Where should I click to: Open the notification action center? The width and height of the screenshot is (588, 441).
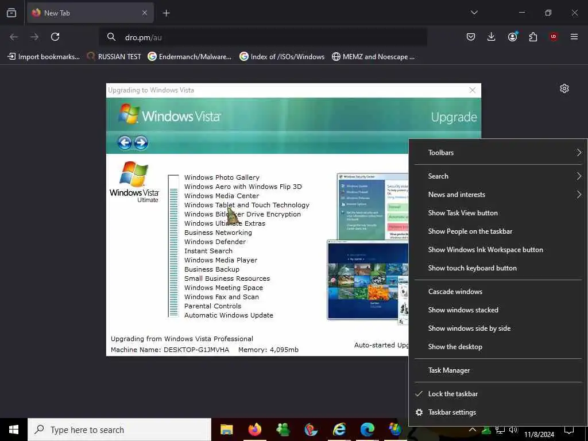point(569,430)
